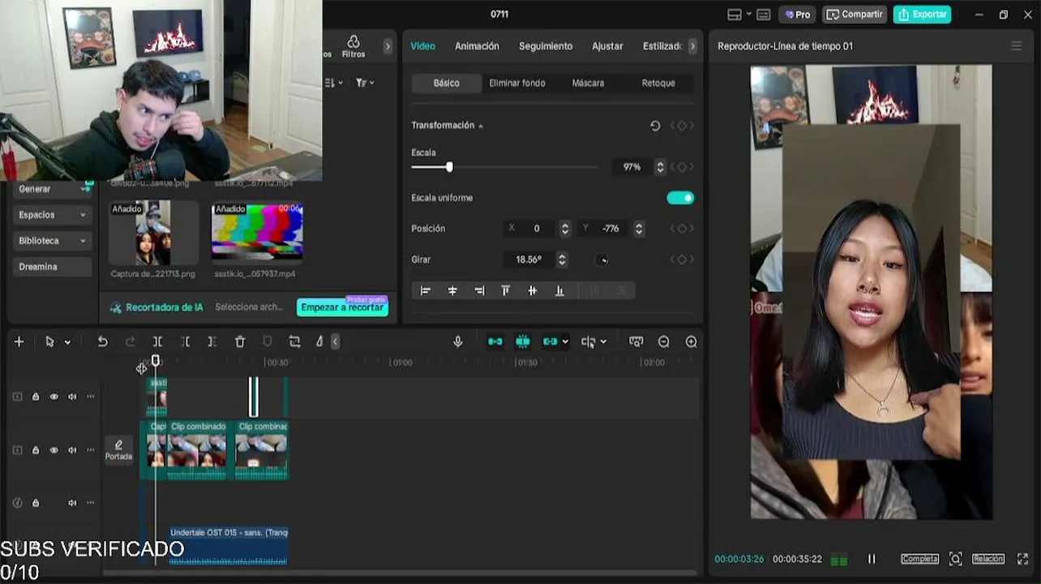The height and width of the screenshot is (584, 1041).
Task: Undo the last timeline action
Action: [x=102, y=342]
